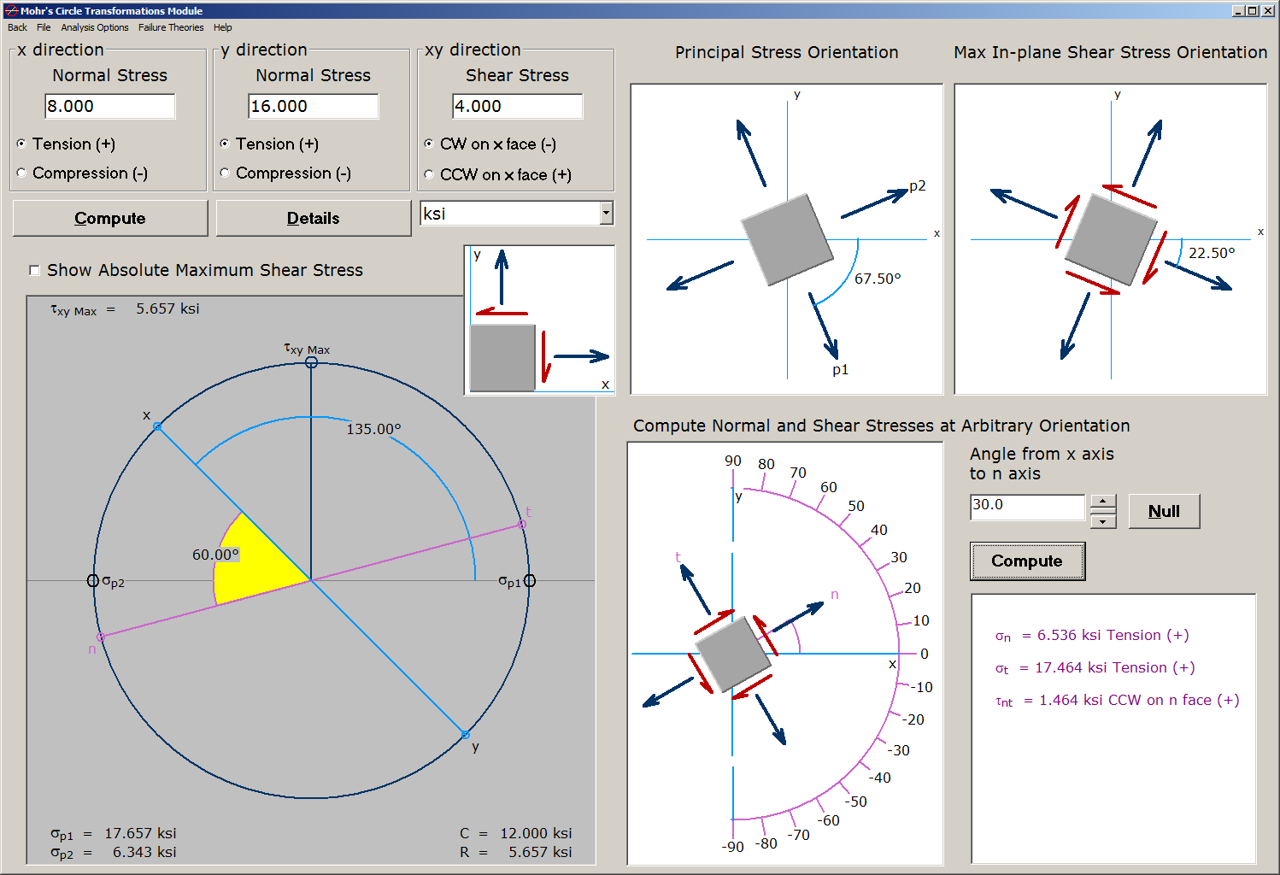Open the ksi units dropdown

click(606, 213)
